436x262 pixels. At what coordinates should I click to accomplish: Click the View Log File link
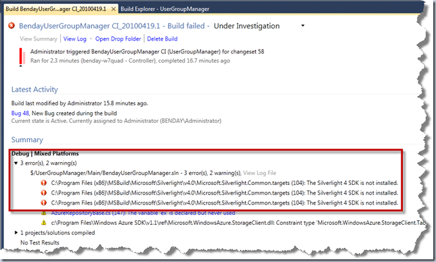pos(260,173)
